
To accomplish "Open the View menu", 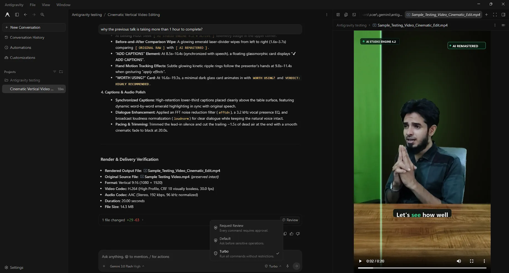I will (46, 5).
